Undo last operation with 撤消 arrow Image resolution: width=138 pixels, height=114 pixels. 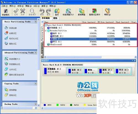(x=42, y=12)
